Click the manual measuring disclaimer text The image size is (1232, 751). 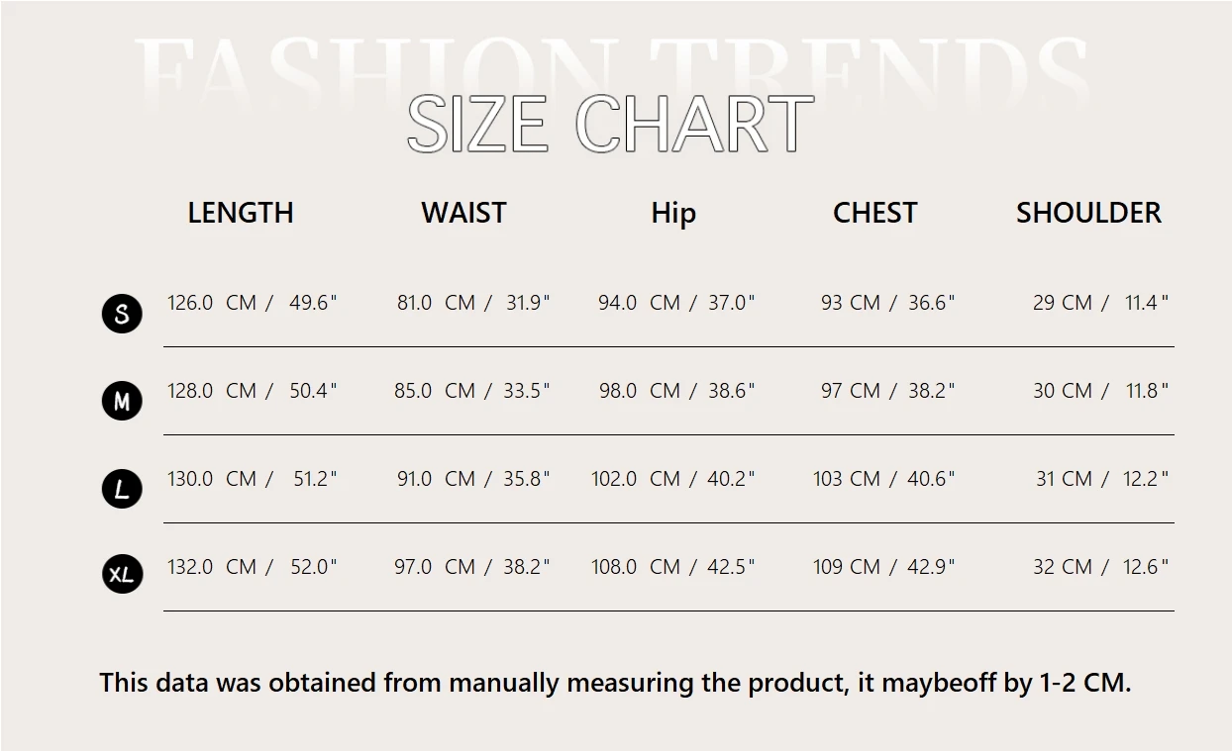[615, 683]
